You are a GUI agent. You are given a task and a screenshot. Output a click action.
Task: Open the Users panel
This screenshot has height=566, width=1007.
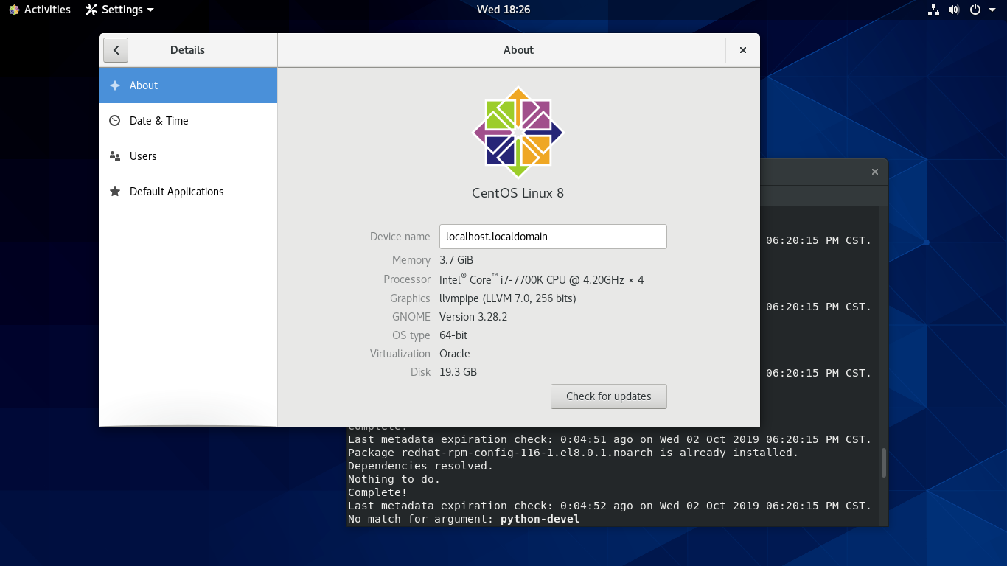(188, 156)
